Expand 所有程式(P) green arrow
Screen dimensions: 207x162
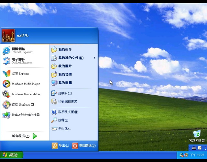(35, 136)
